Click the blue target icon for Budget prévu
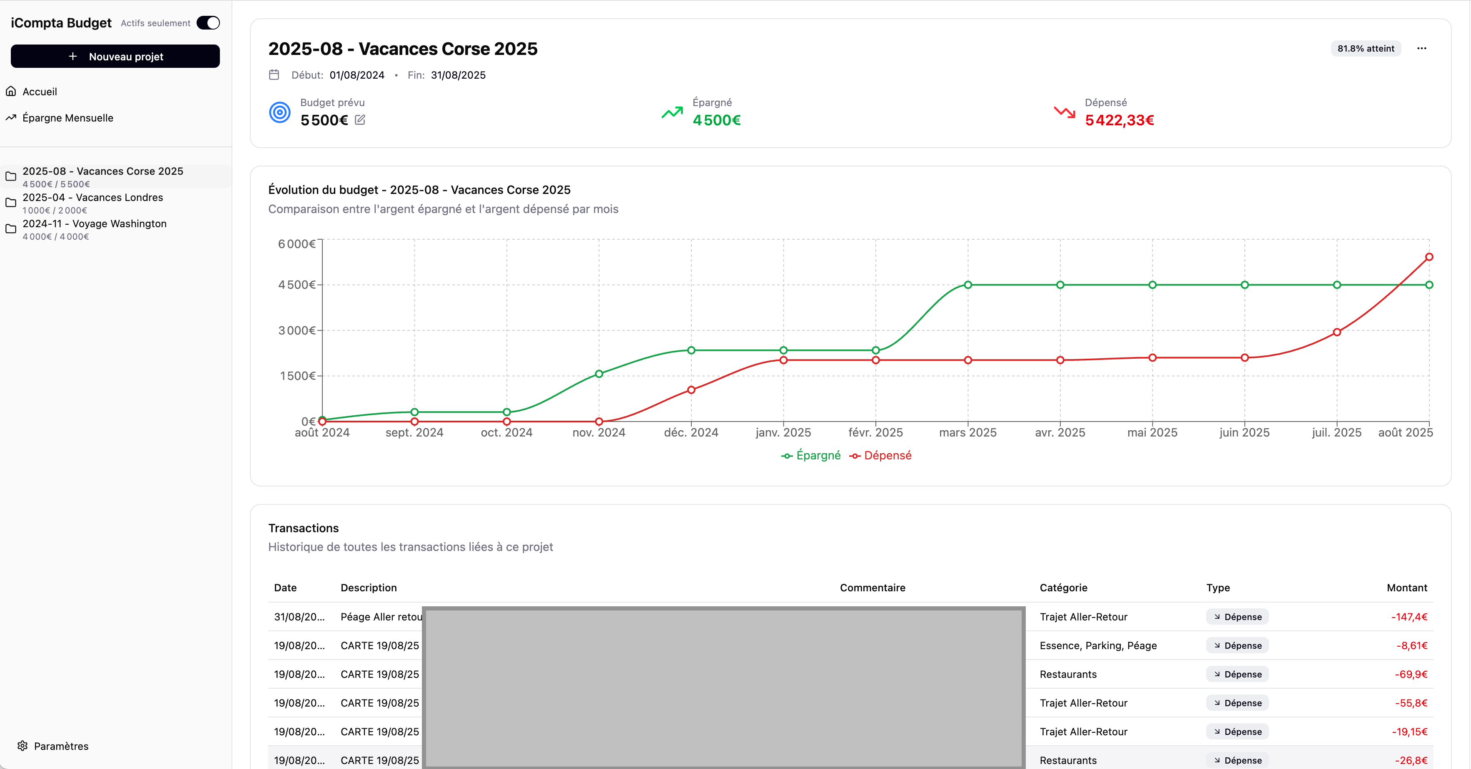This screenshot has width=1471, height=769. 280,112
